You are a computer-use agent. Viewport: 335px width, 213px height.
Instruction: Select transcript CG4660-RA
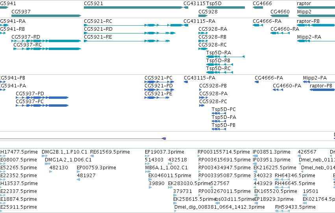(x=280, y=33)
